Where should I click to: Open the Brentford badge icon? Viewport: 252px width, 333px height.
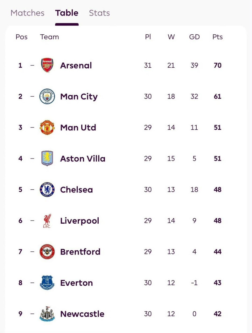tap(47, 252)
